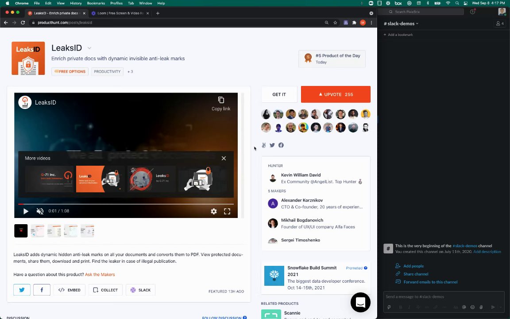510x319 pixels.
Task: Click the zoom magnifier in address bar
Action: click(x=327, y=23)
